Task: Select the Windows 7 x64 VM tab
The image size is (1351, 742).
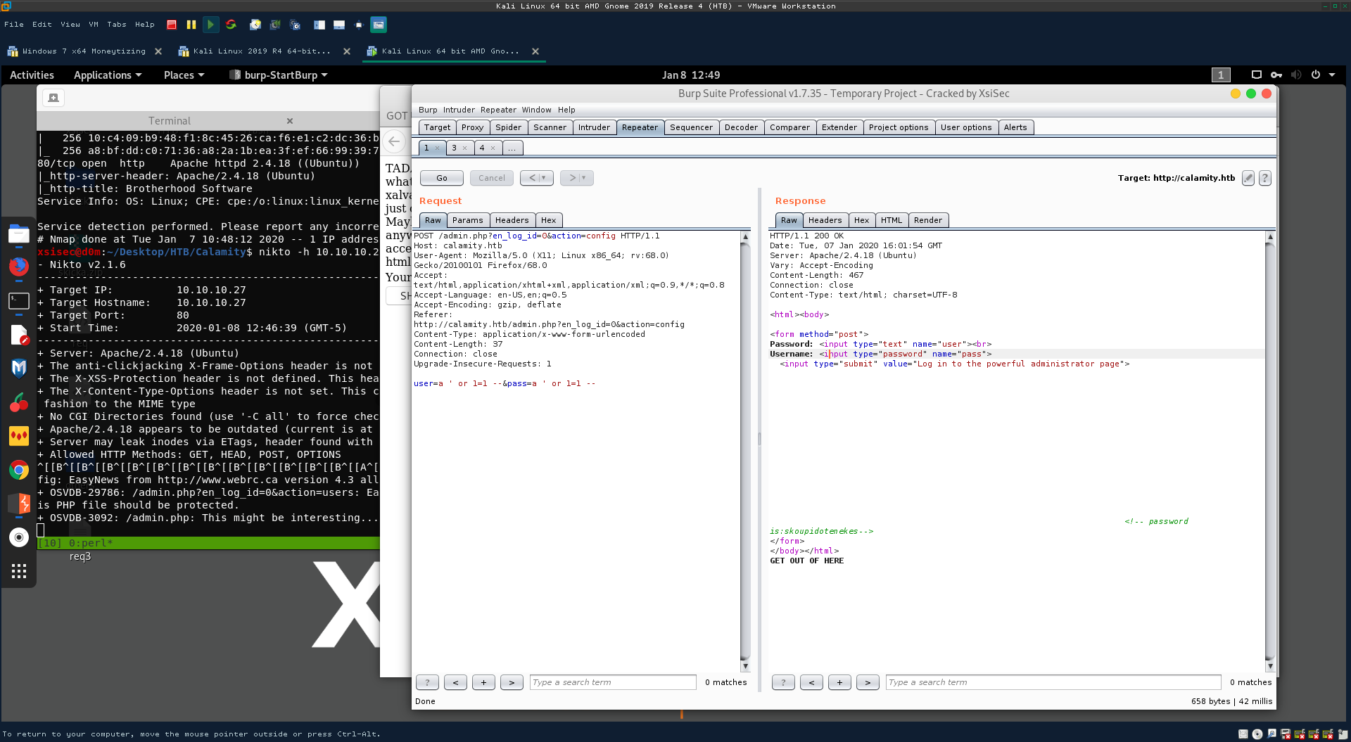Action: [84, 51]
